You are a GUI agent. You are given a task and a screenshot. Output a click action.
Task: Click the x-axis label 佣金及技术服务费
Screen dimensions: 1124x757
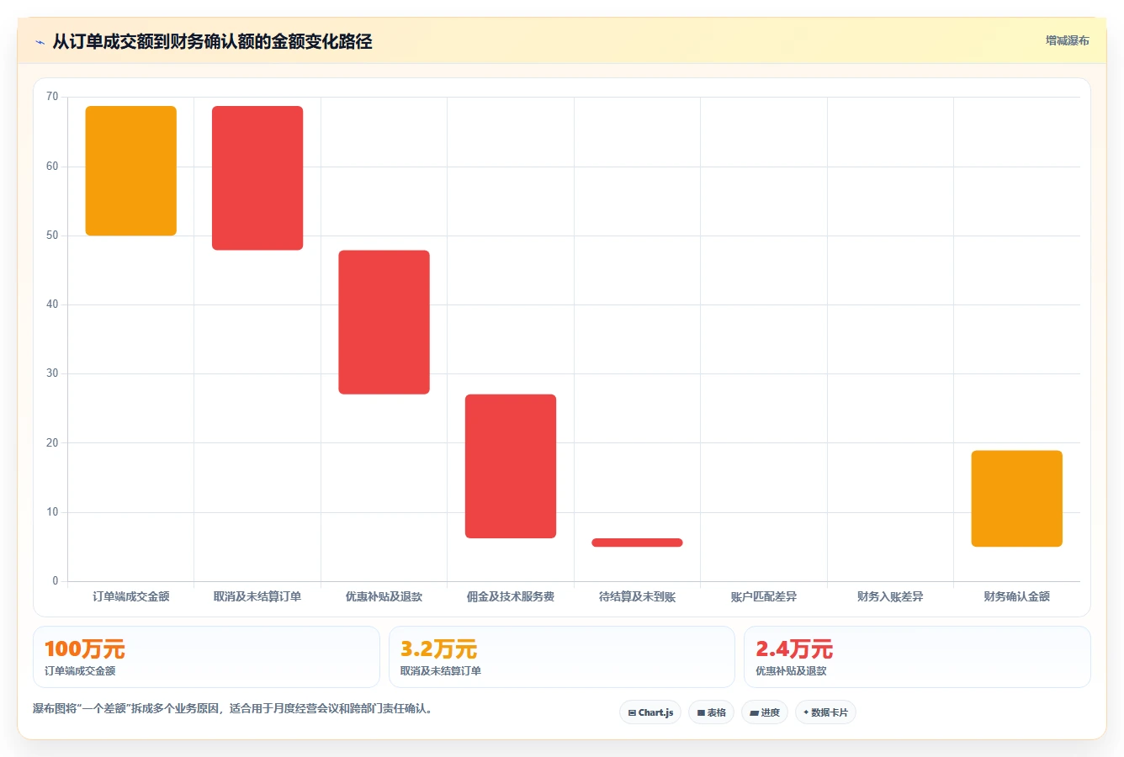(x=511, y=596)
